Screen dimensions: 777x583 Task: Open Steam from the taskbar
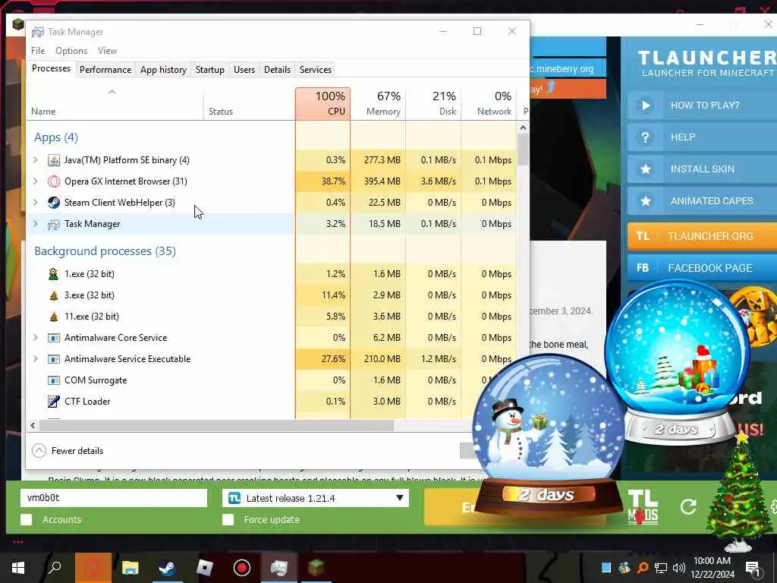point(167,568)
